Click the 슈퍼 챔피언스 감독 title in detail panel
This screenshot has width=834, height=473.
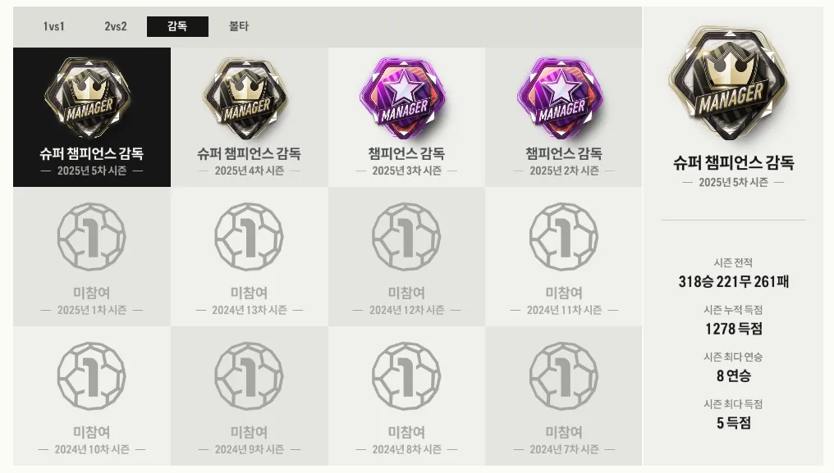coord(734,162)
